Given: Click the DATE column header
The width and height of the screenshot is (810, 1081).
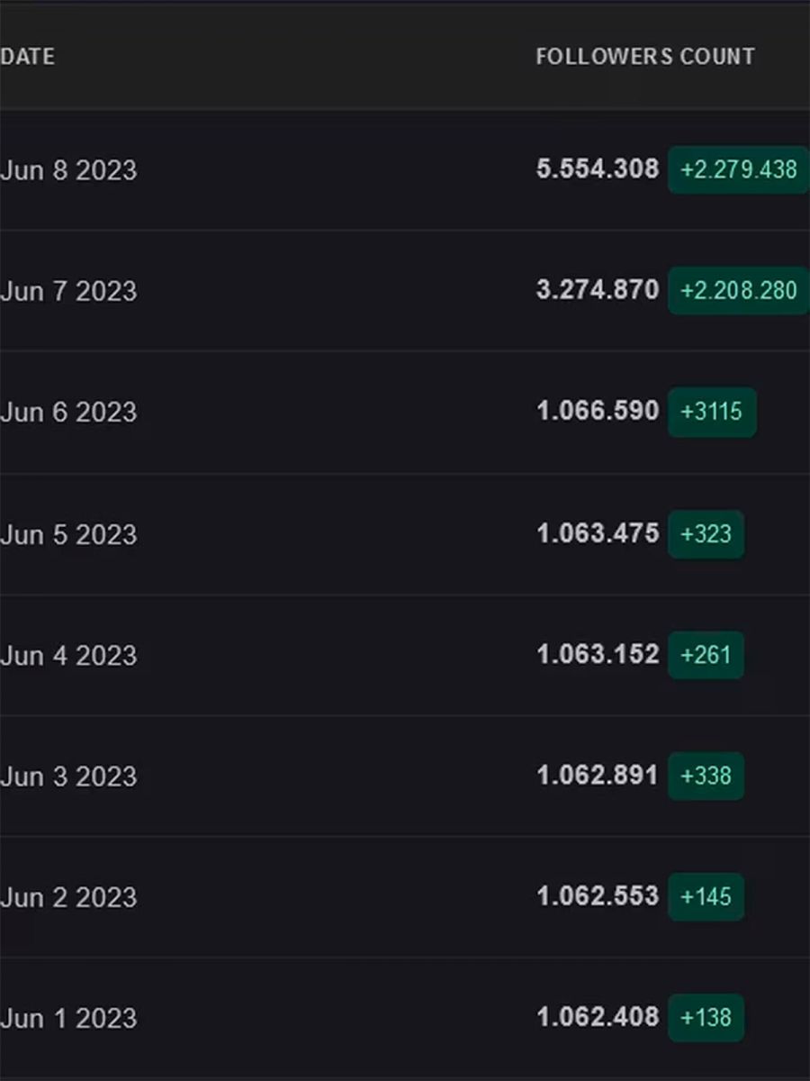Looking at the screenshot, I should (x=28, y=57).
